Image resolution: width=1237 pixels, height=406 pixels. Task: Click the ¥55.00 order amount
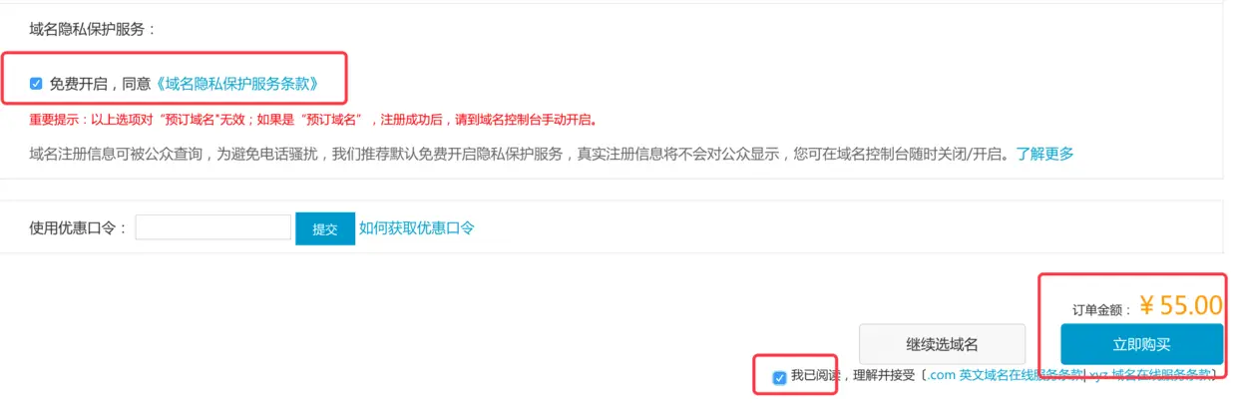pyautogui.click(x=1181, y=305)
